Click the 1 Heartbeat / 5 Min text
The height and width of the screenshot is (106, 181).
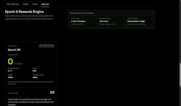[78, 24]
